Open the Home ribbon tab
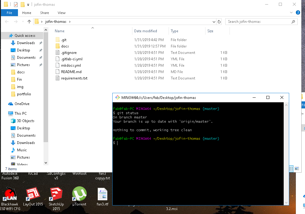Image resolution: width=305 pixels, height=214 pixels. click(x=27, y=13)
